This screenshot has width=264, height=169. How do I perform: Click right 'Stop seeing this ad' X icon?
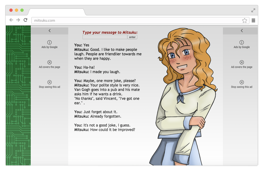(242, 82)
